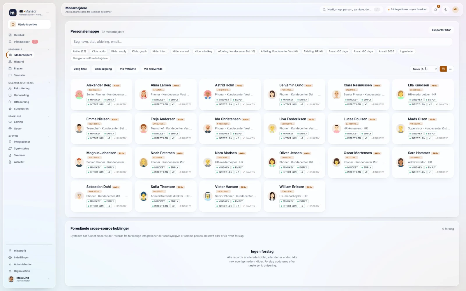Toggle the Ingen leder filter chip
This screenshot has width=466, height=291.
click(407, 51)
